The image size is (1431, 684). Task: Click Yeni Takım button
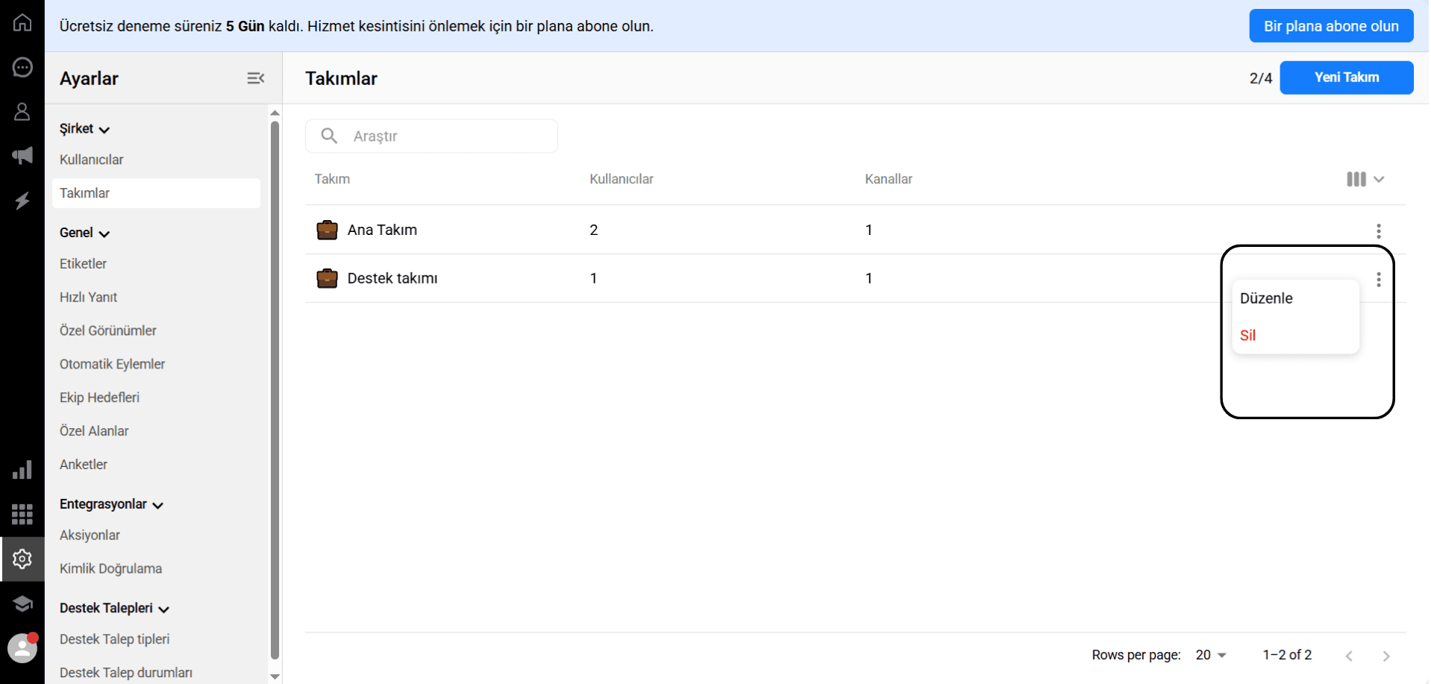(x=1347, y=78)
